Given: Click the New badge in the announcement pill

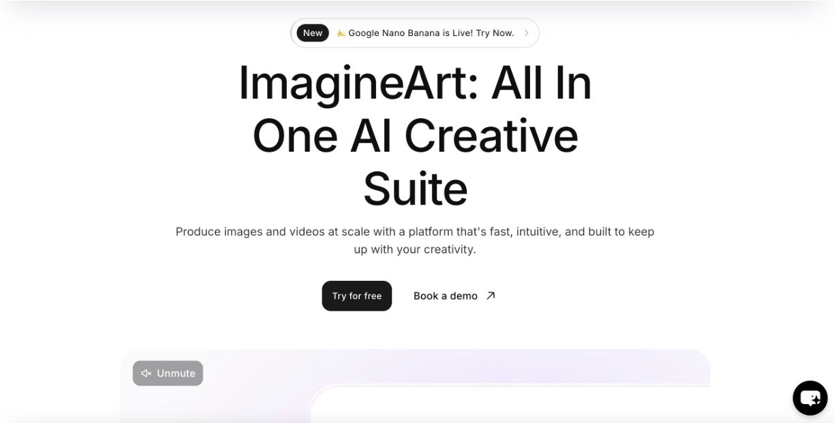Looking at the screenshot, I should click(313, 33).
